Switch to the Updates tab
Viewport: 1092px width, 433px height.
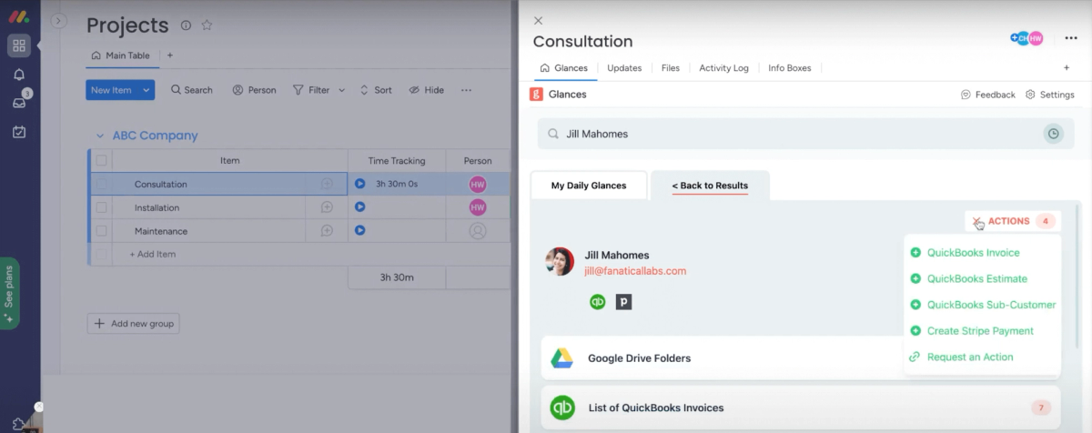point(624,68)
